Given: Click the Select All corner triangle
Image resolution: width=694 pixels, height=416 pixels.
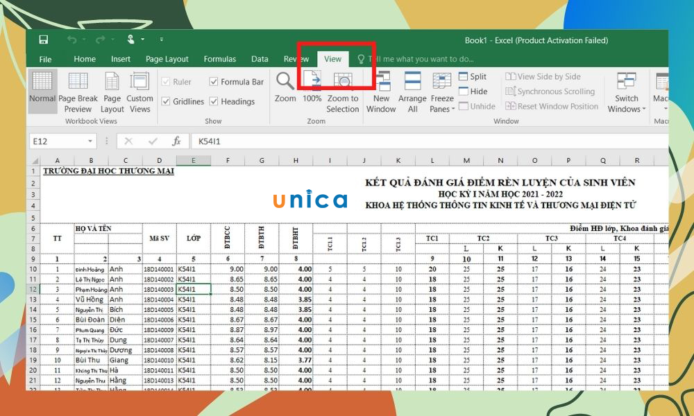Looking at the screenshot, I should 35,161.
